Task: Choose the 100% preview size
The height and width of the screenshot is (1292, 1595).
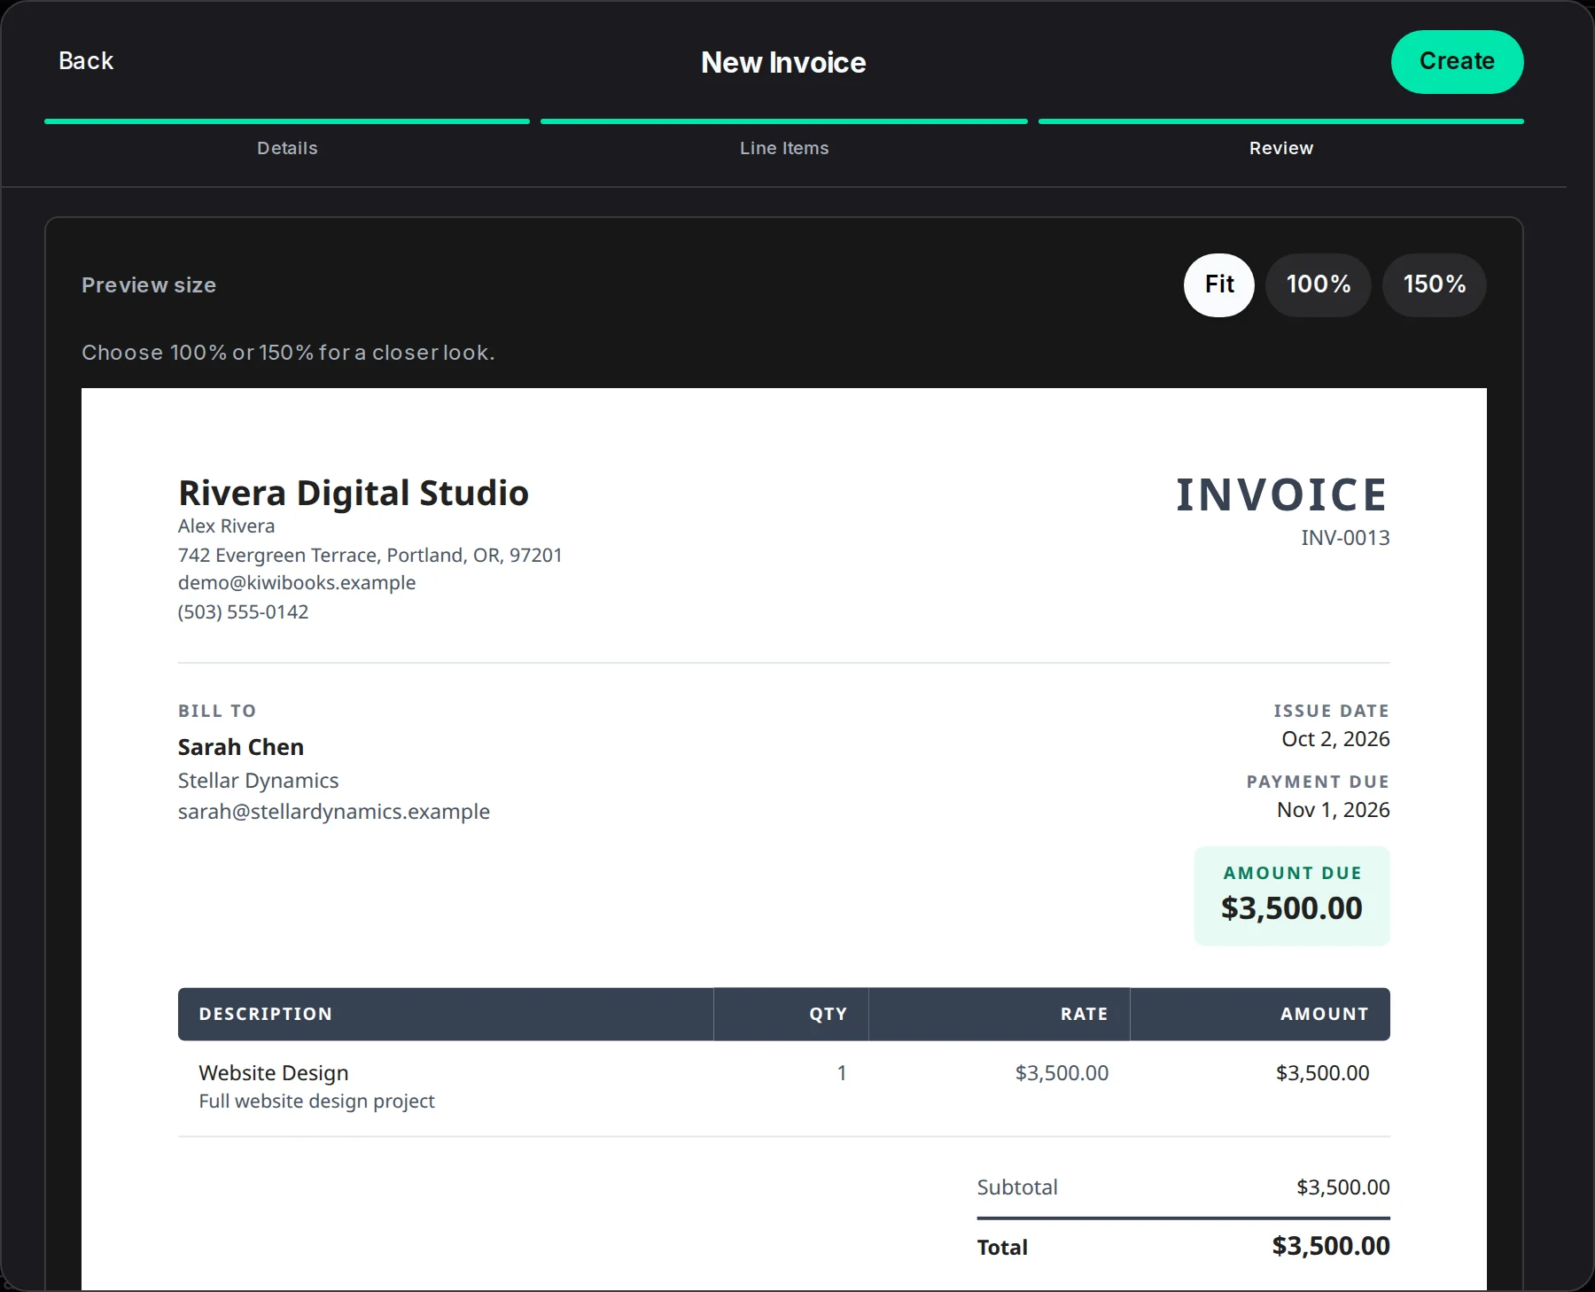Action: coord(1319,284)
